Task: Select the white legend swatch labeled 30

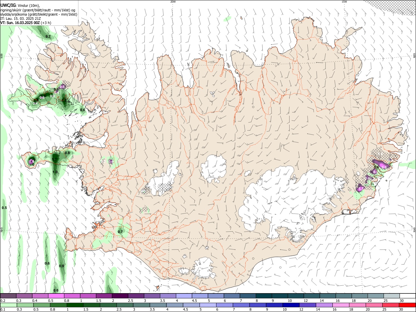Action: (x=408, y=296)
